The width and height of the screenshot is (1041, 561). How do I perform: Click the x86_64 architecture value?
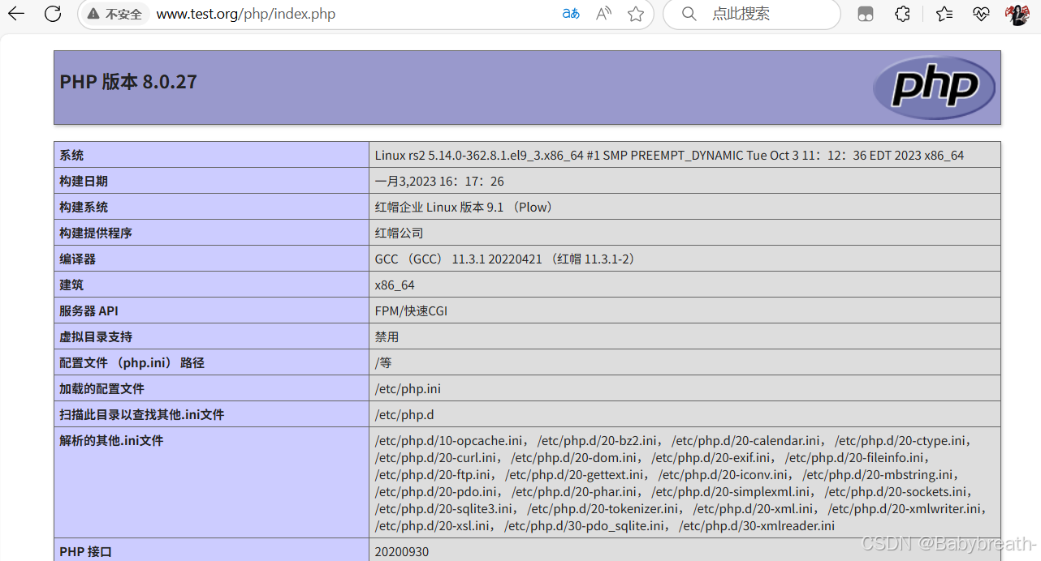(x=395, y=285)
